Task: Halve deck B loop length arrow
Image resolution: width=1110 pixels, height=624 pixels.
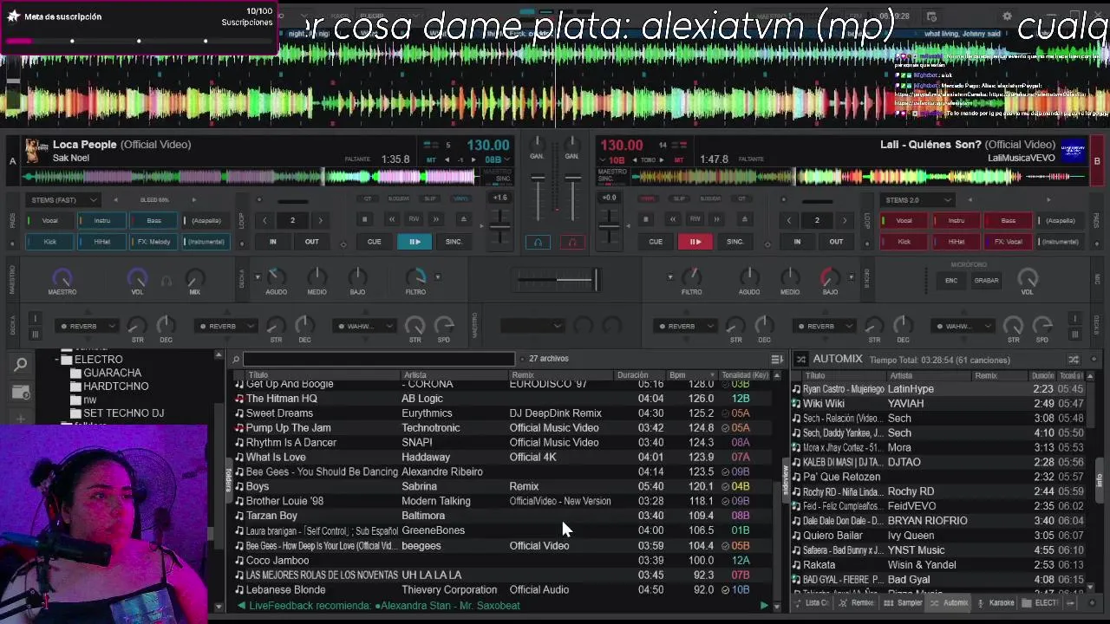Action: 788,220
